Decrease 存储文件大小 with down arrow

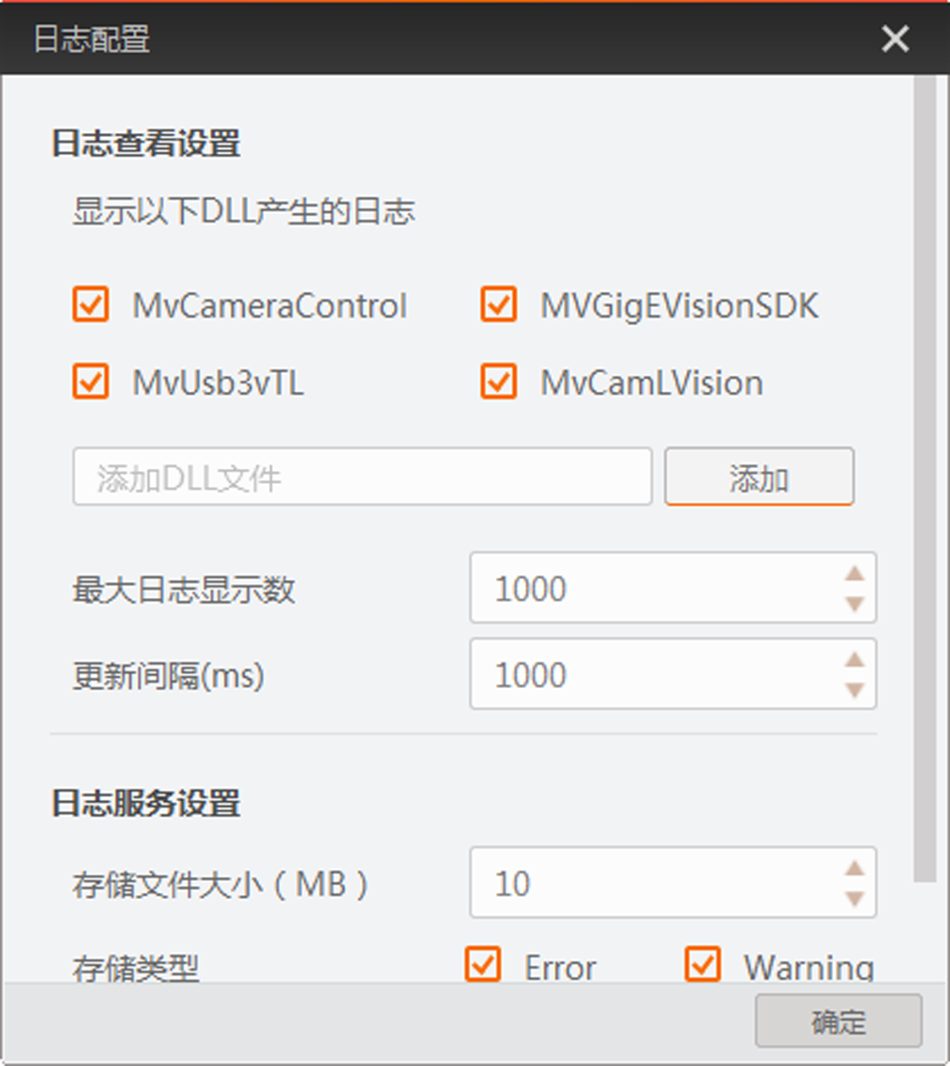(855, 898)
